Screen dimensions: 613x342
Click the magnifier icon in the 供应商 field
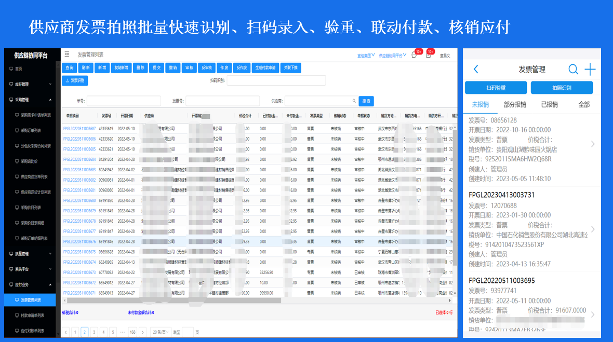[x=354, y=101]
